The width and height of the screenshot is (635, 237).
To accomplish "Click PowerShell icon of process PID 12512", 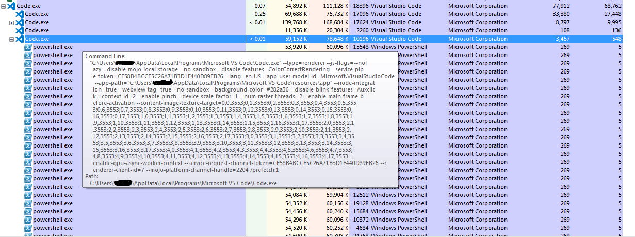I will (28, 195).
